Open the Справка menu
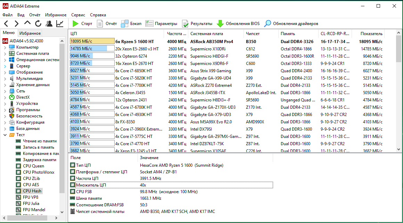This screenshot has width=403, height=223. tap(98, 15)
